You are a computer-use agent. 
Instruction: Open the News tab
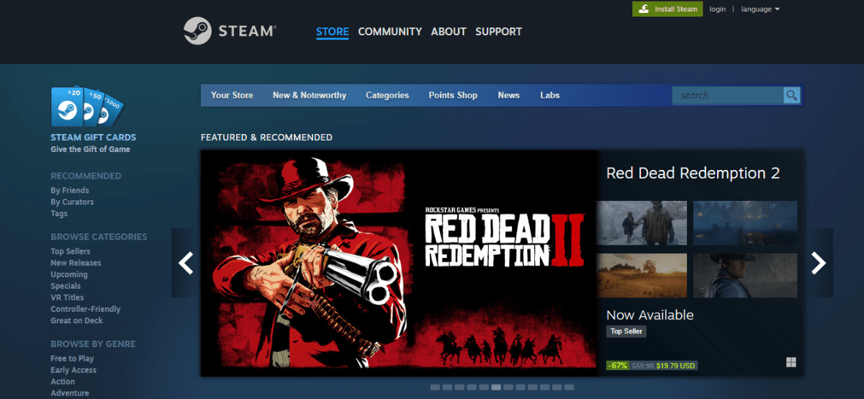[508, 95]
